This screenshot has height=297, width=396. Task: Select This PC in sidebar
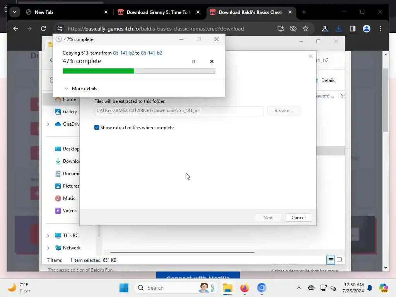pos(67,236)
